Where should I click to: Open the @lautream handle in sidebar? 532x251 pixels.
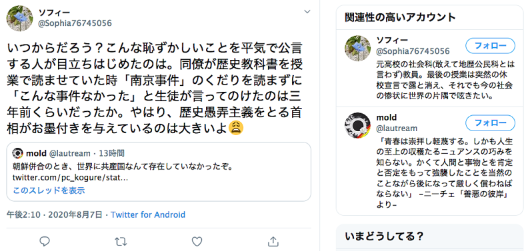tap(397, 128)
